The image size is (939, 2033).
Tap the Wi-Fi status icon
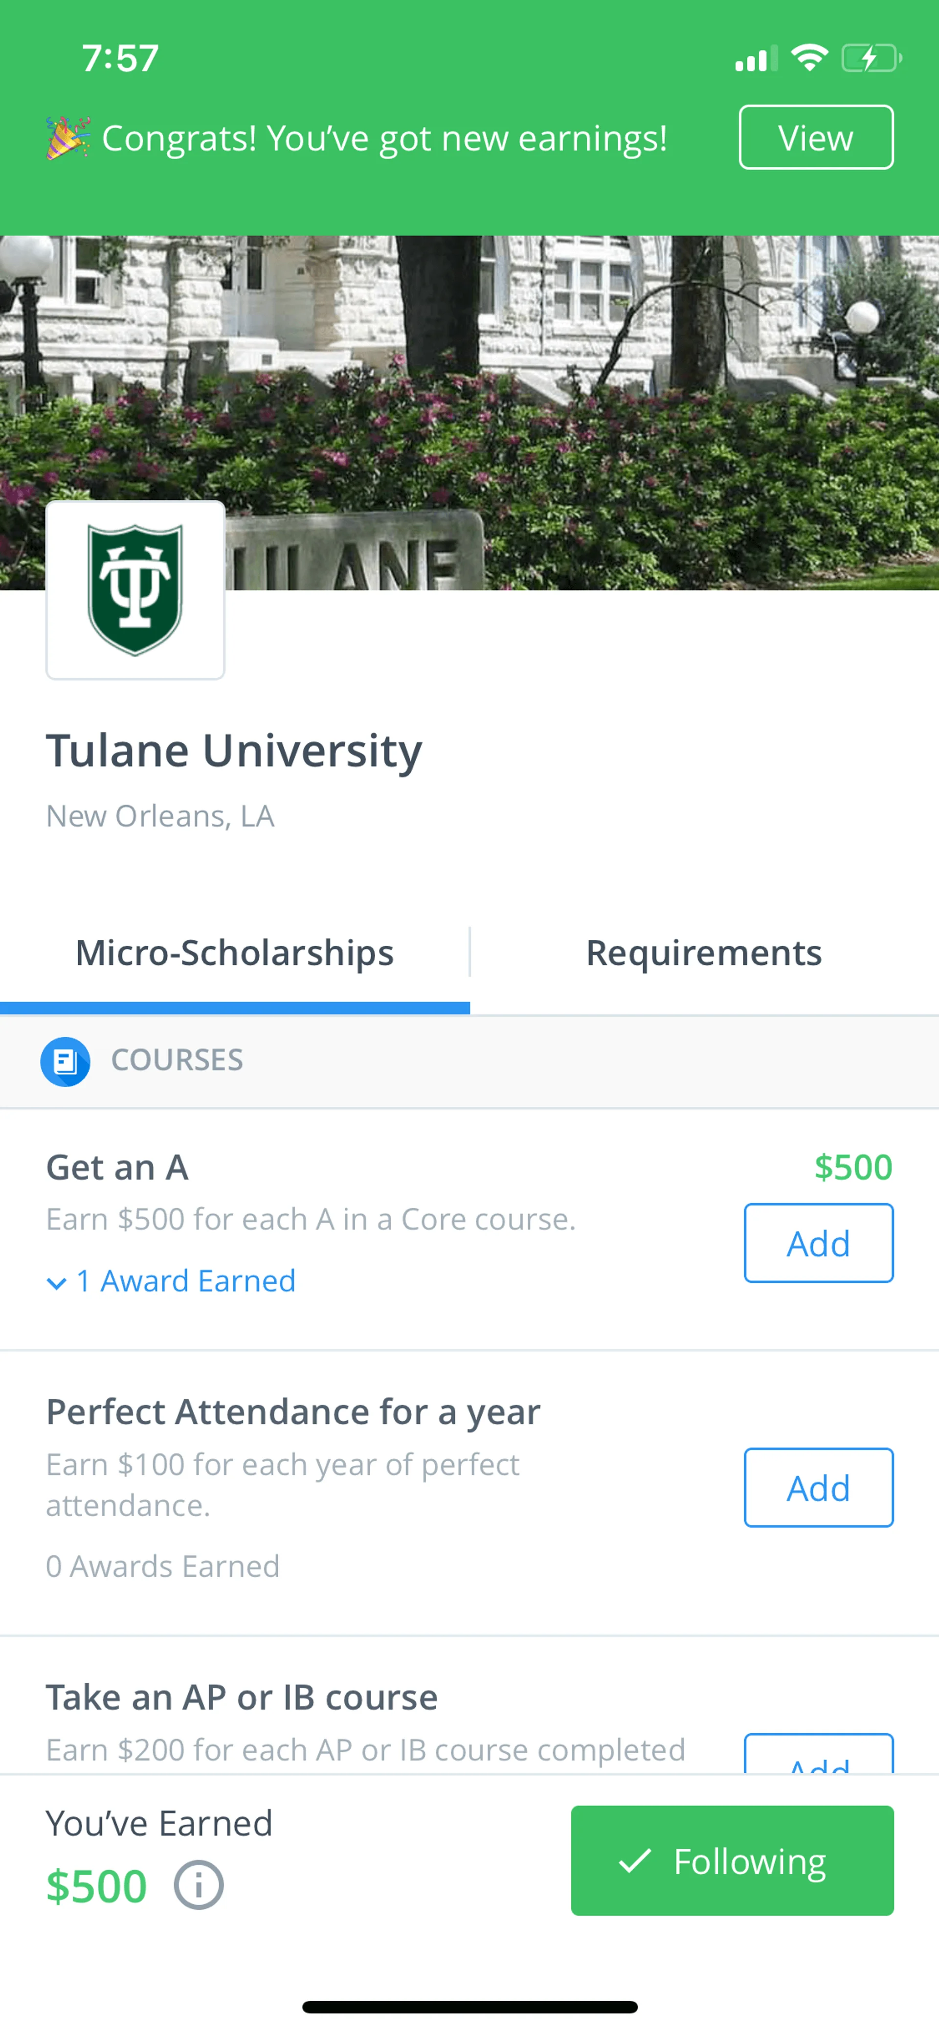(809, 58)
